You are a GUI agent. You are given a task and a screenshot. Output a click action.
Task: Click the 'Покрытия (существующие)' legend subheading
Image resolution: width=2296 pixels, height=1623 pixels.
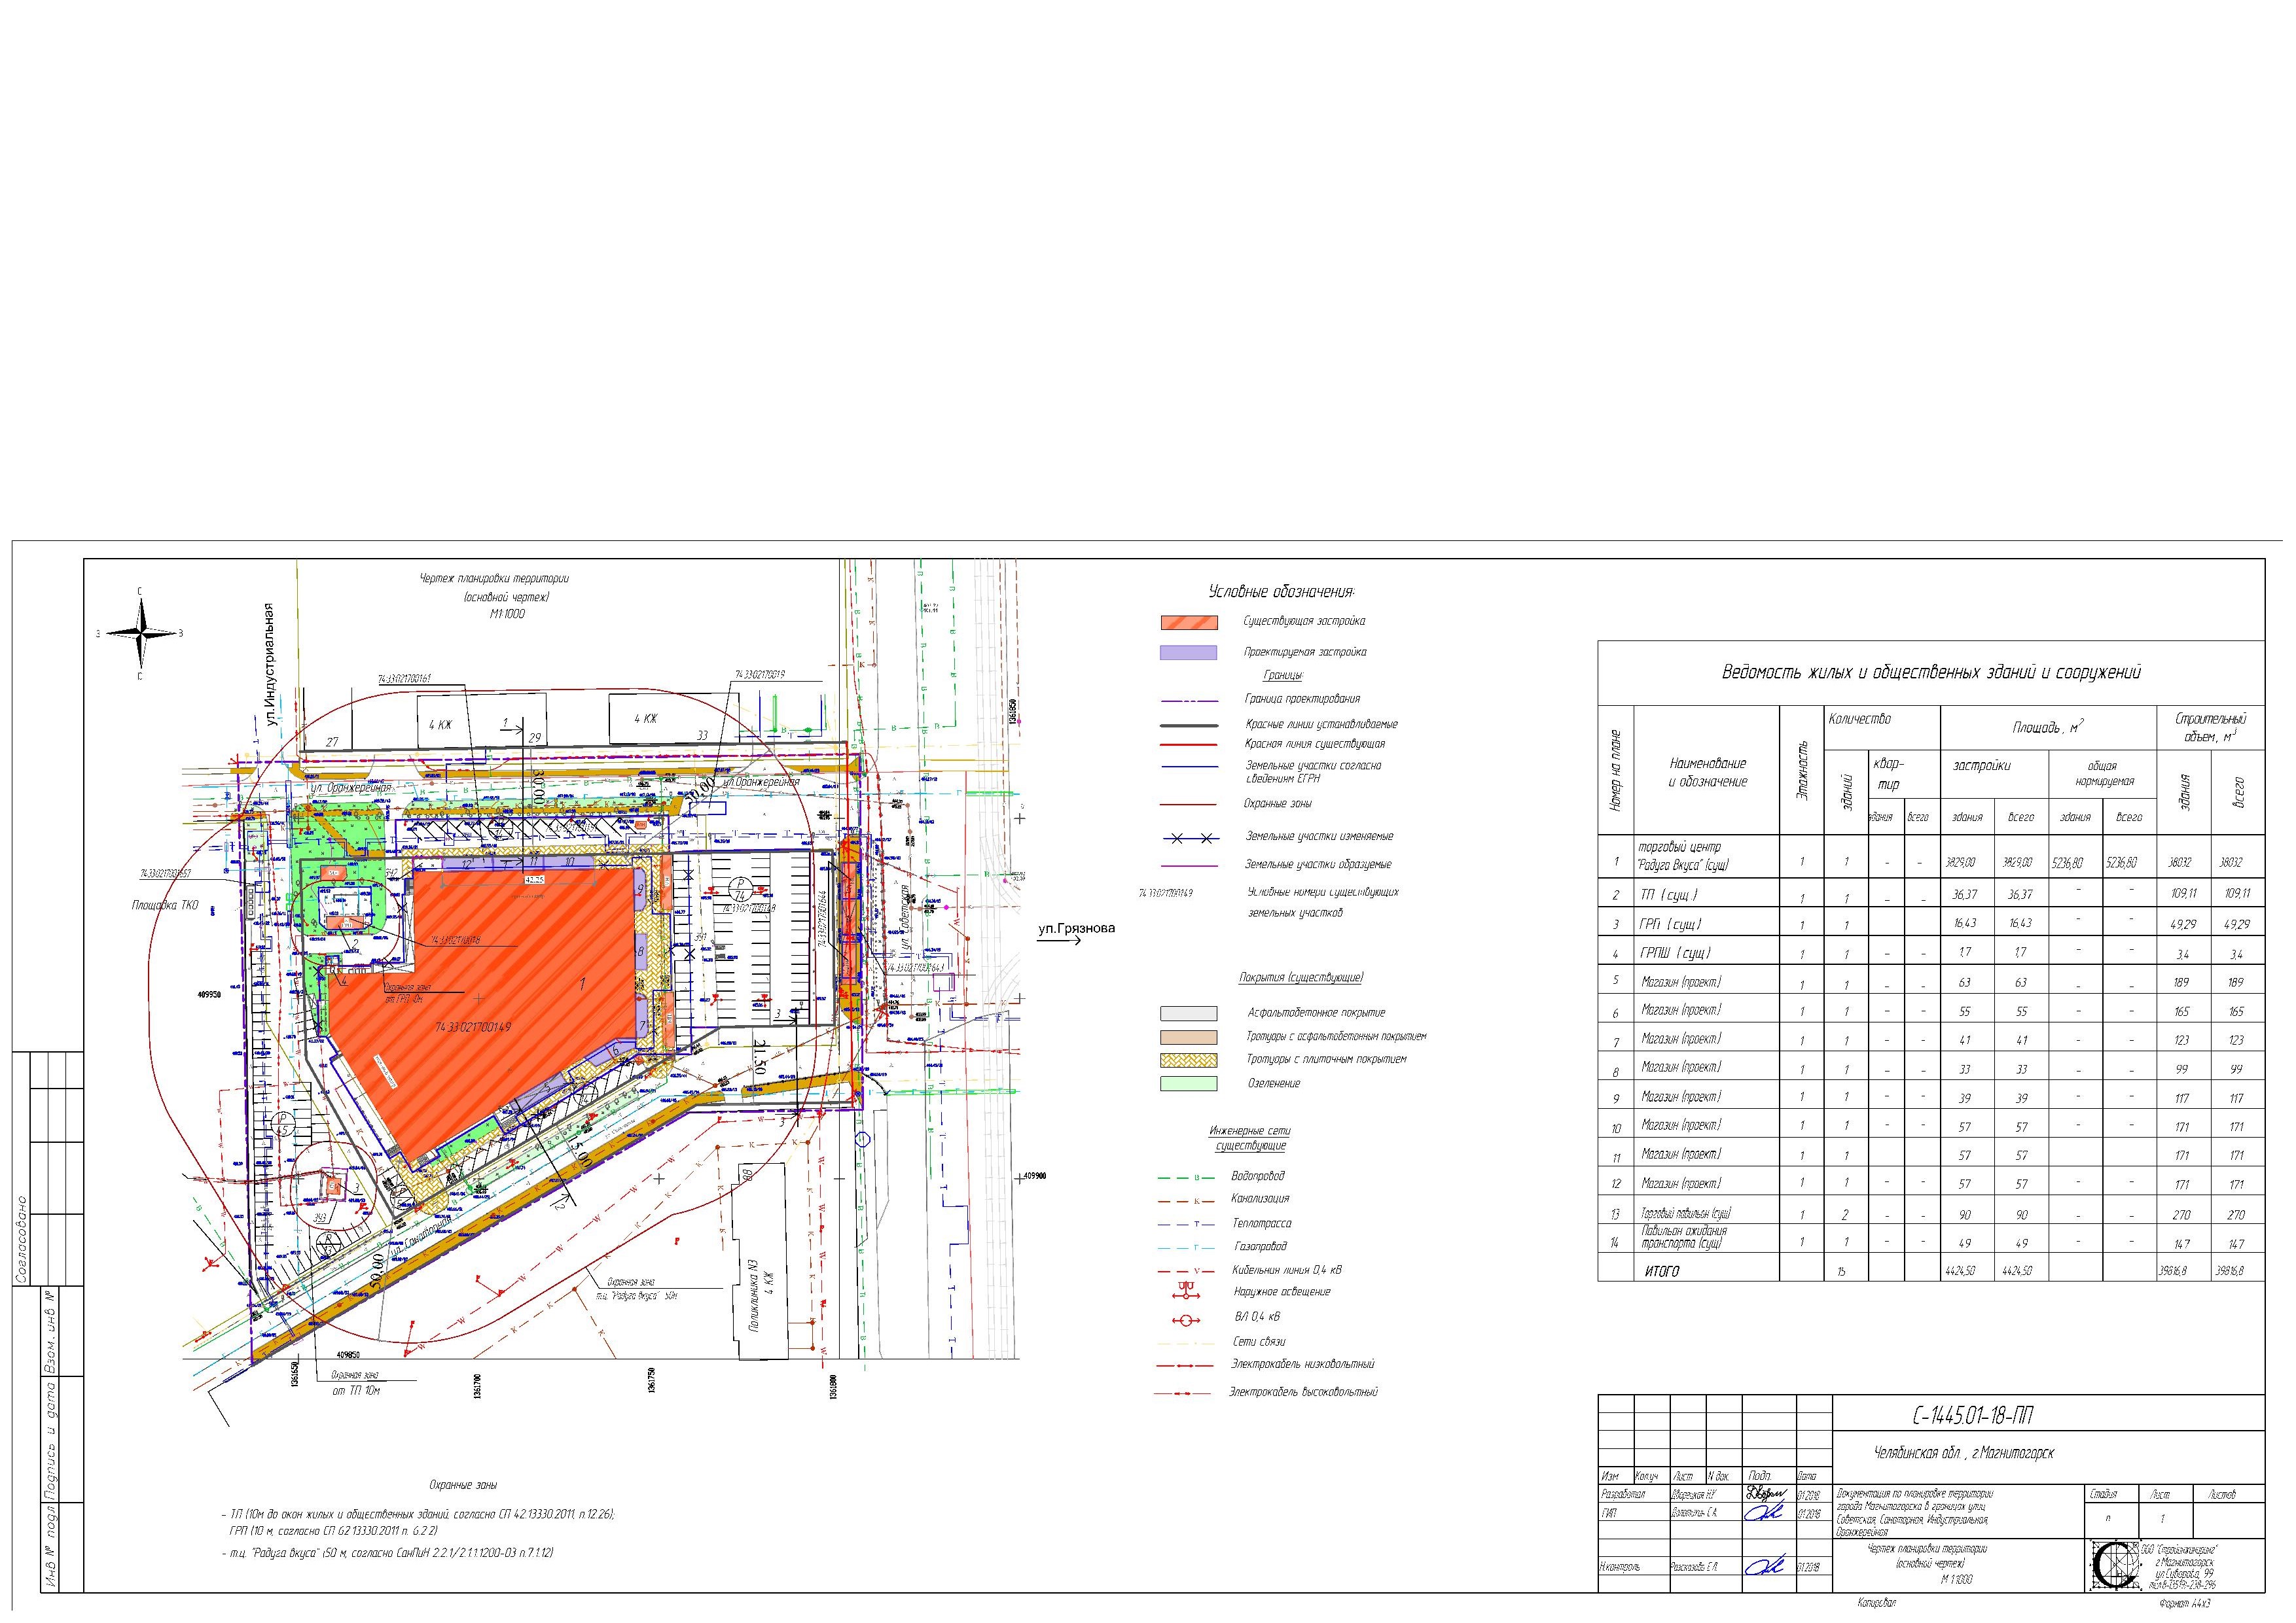(x=1301, y=977)
